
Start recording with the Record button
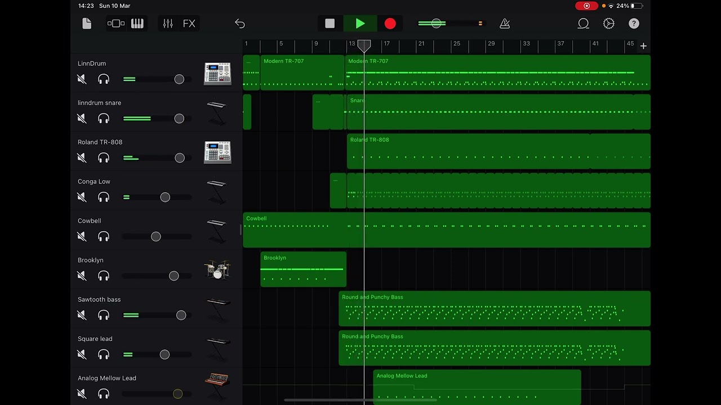390,24
